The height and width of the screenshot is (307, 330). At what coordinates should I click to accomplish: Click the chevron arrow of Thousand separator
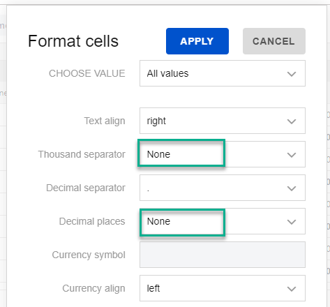292,155
